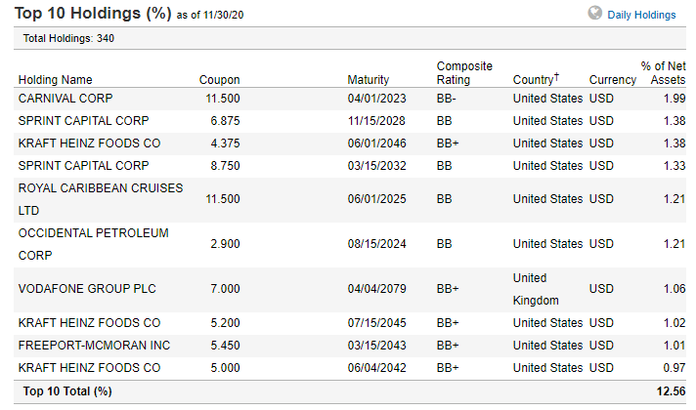Screen dimensions: 696x410
Task: Click the Total Holdings: 340 text
Action: pos(68,38)
